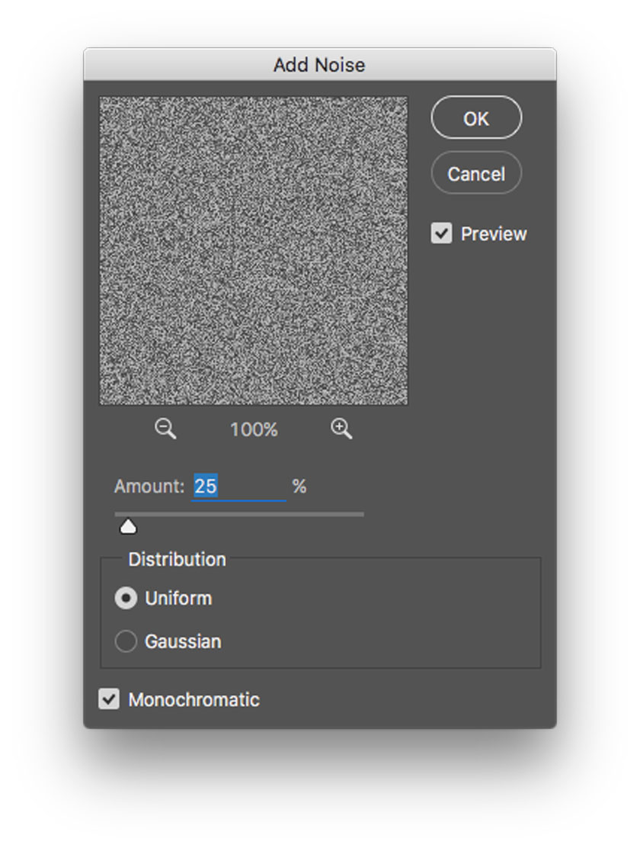Uncheck the Preview checkbox
Screen dimensions: 640x848
tap(442, 233)
